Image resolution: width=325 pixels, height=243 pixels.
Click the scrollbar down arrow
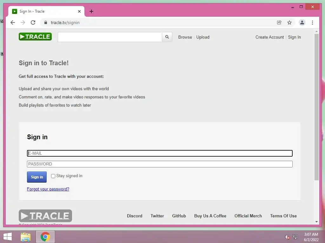(x=316, y=222)
